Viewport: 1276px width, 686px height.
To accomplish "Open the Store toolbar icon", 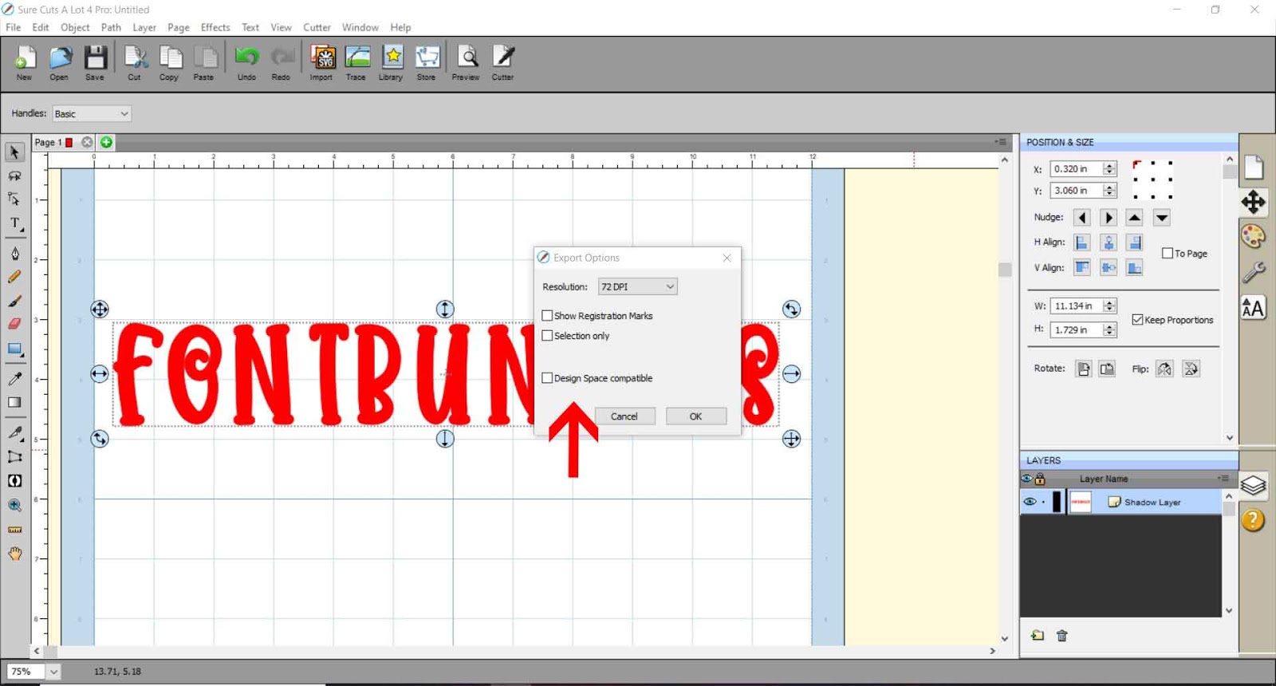I will tap(427, 62).
